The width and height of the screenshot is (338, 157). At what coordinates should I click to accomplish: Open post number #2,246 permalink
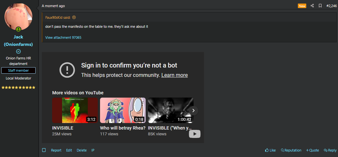331,6
